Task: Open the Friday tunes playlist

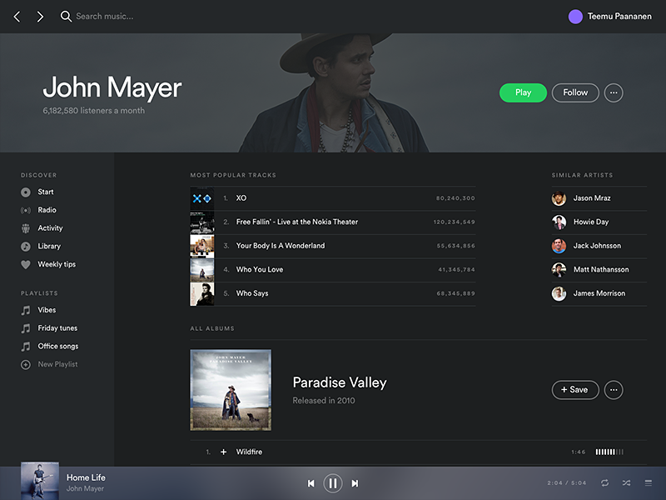Action: (57, 328)
